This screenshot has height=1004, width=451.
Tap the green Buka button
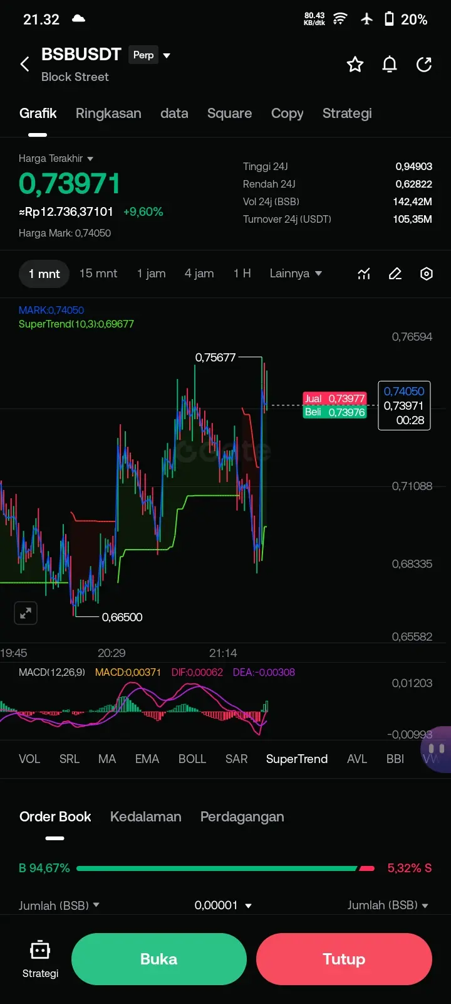coord(159,959)
